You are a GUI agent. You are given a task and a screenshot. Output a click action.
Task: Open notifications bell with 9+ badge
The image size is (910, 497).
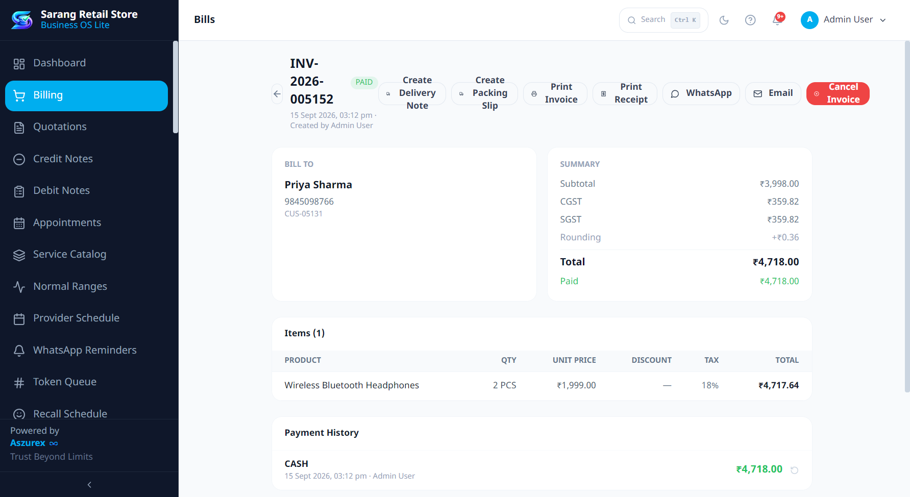777,20
